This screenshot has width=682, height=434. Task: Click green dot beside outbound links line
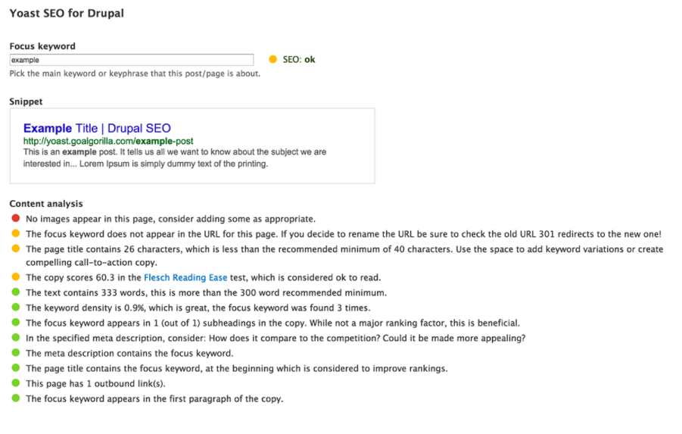[x=16, y=382]
